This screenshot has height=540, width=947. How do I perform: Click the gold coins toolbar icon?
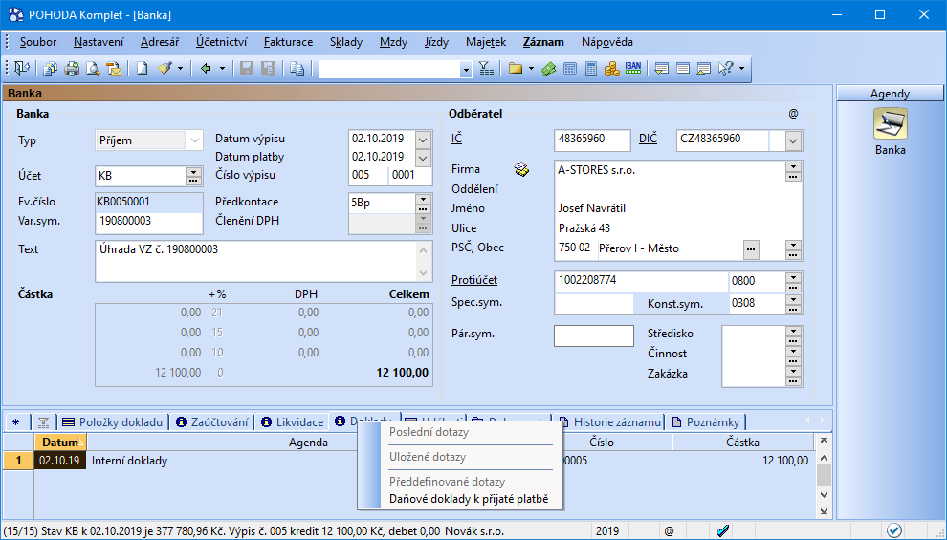612,68
